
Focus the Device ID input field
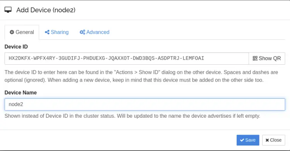click(127, 58)
